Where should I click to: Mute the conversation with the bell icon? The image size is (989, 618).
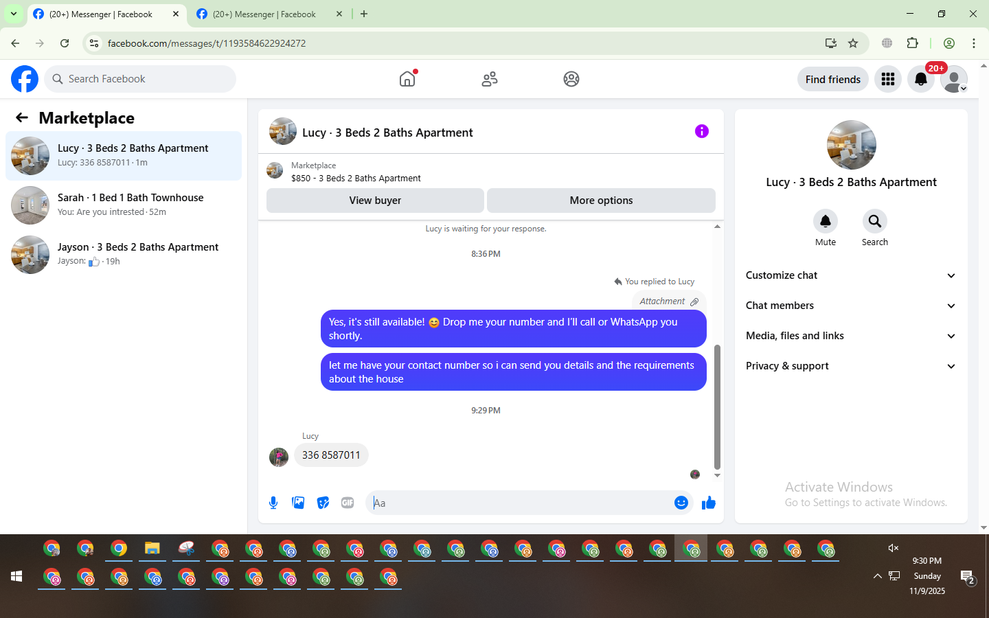[x=826, y=221]
